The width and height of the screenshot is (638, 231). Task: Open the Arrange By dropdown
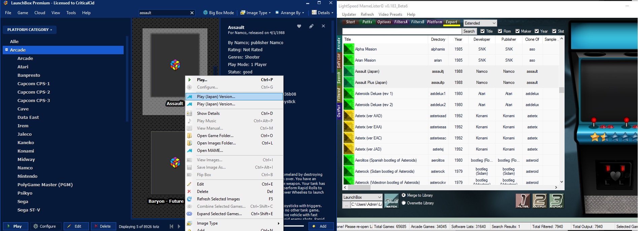click(290, 13)
